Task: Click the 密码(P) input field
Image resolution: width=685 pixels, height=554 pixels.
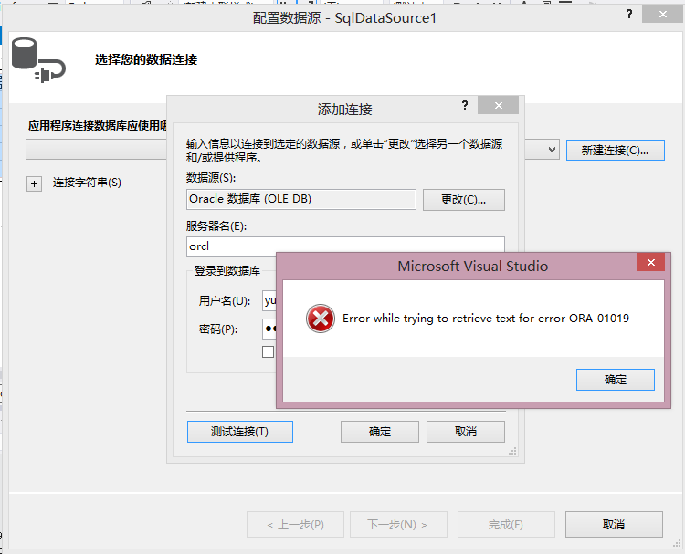Action: tap(269, 329)
